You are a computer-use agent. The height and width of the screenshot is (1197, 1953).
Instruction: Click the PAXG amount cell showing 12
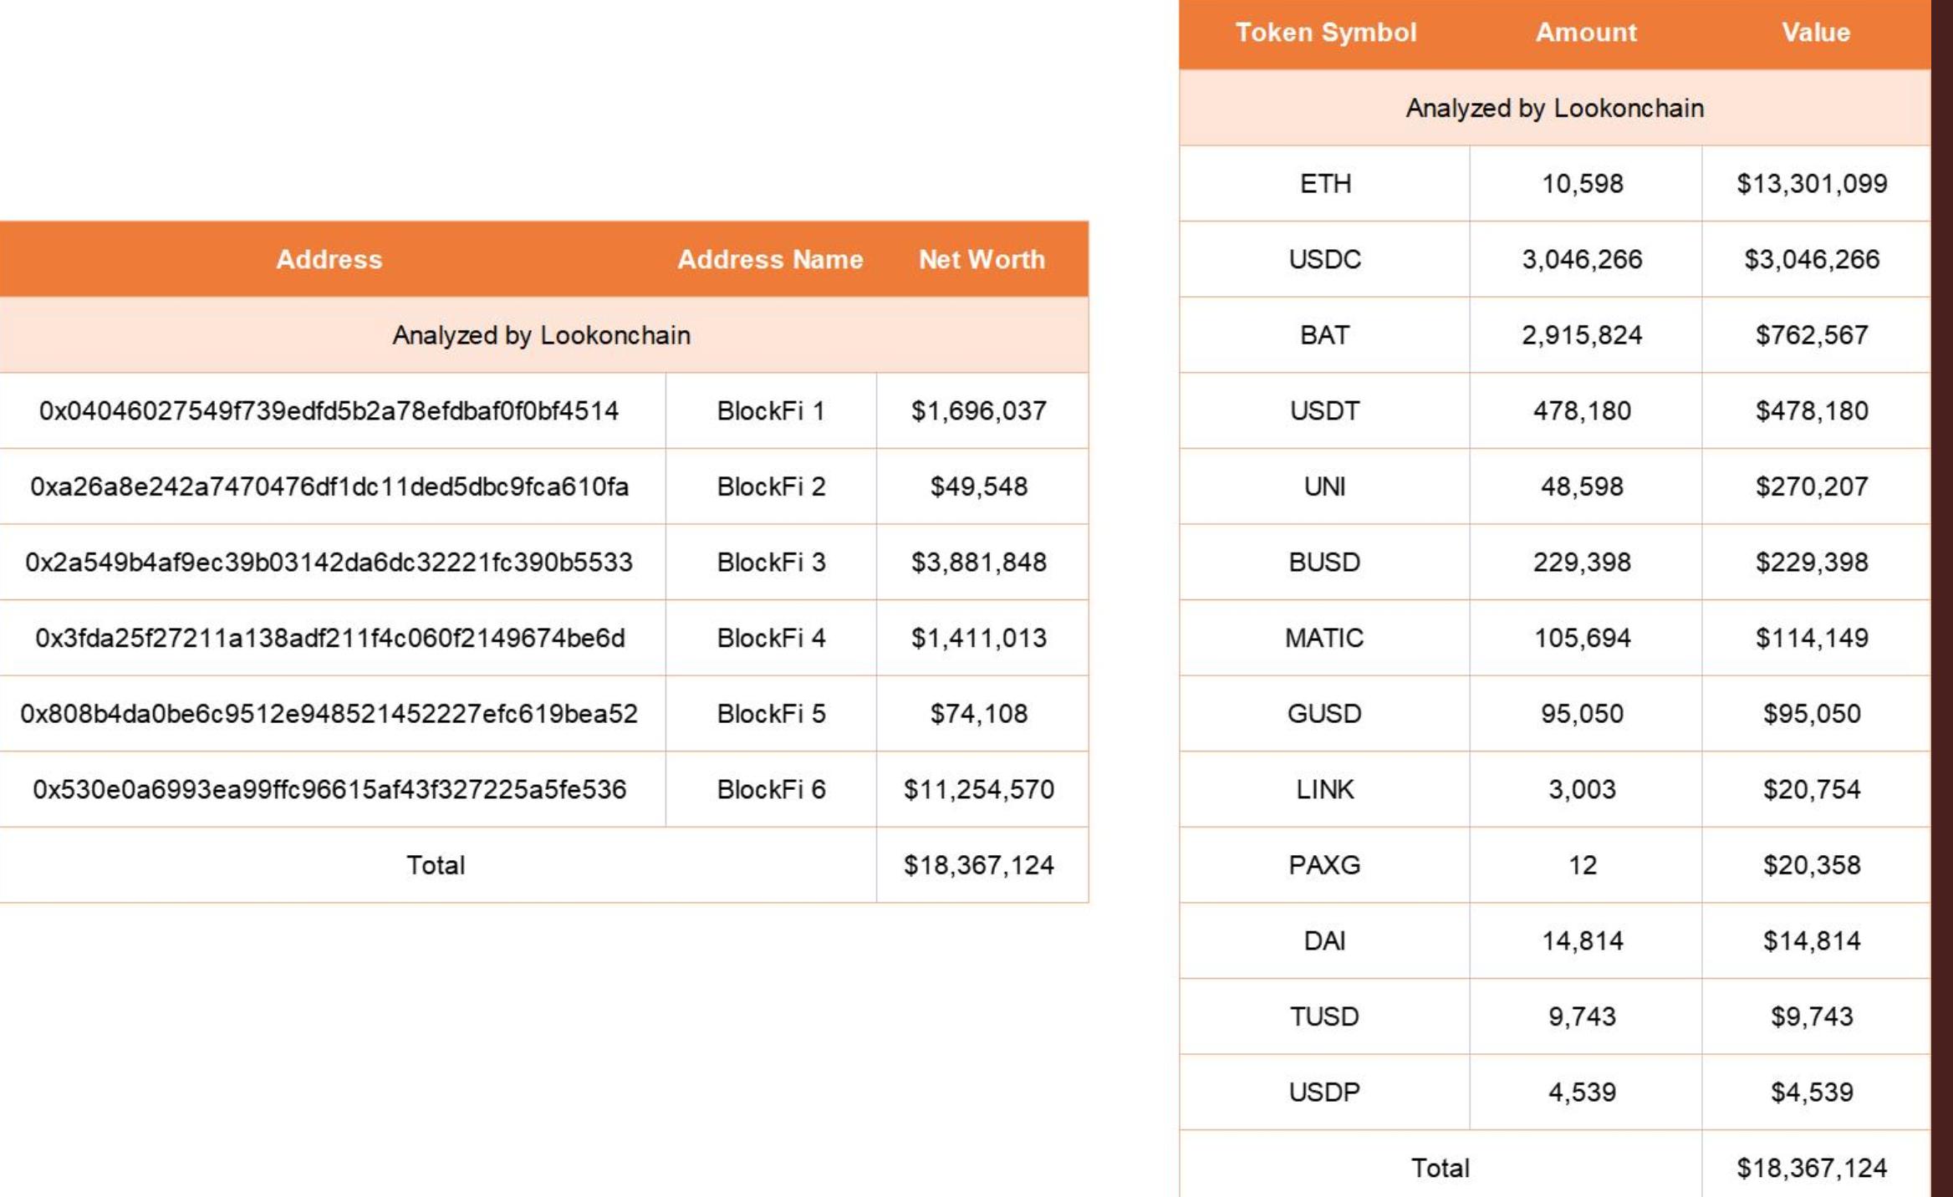(1583, 865)
